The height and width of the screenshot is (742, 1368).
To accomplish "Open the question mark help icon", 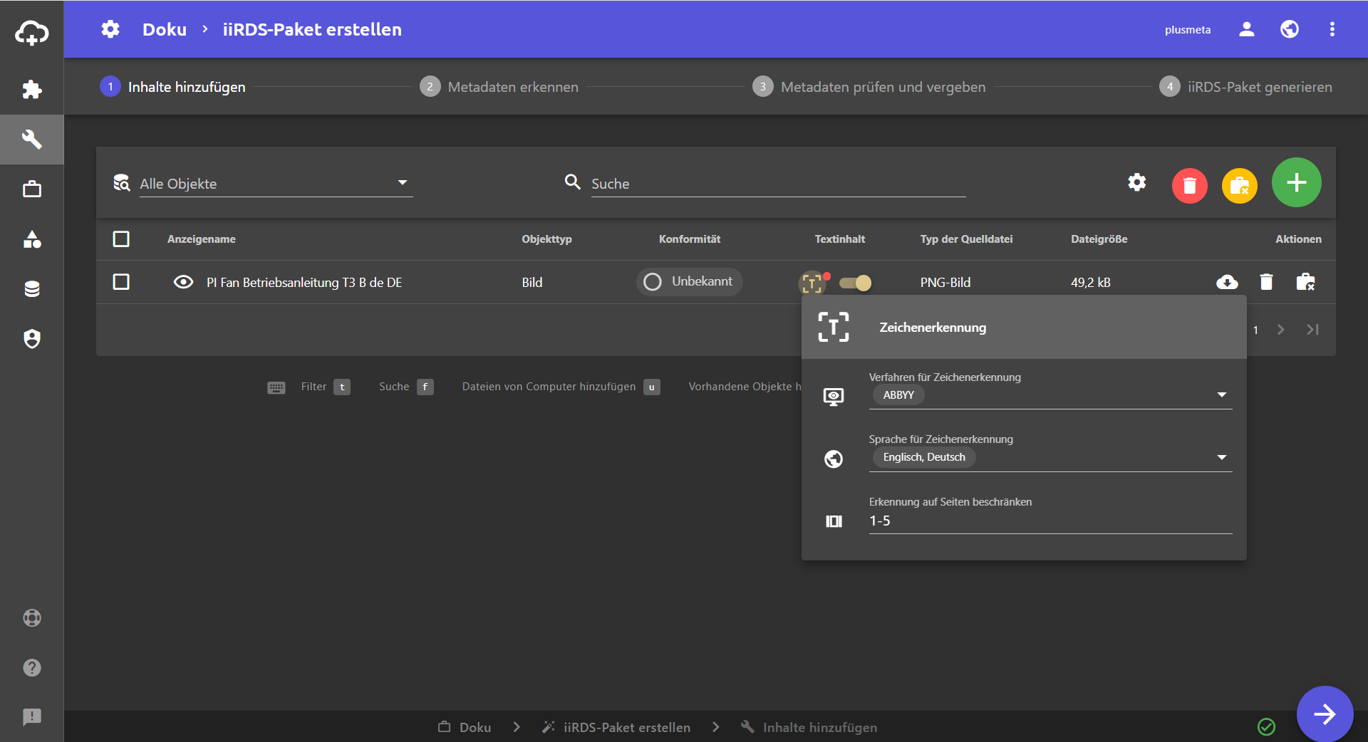I will tap(32, 667).
